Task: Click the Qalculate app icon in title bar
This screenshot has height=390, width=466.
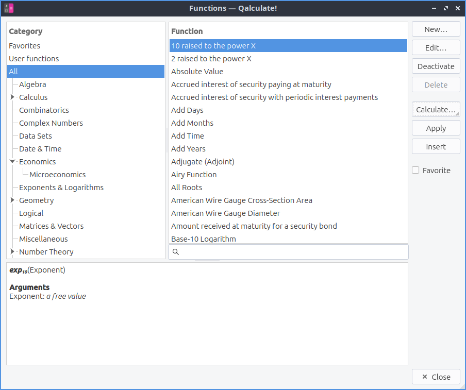Action: (8, 8)
